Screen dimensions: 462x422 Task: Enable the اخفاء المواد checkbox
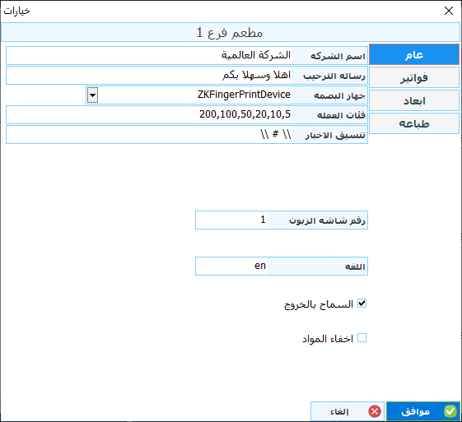pyautogui.click(x=362, y=338)
